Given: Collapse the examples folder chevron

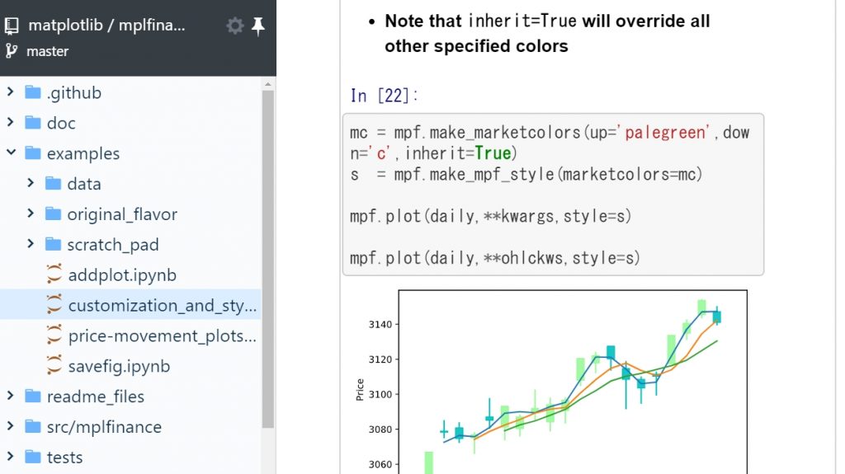Looking at the screenshot, I should point(11,153).
